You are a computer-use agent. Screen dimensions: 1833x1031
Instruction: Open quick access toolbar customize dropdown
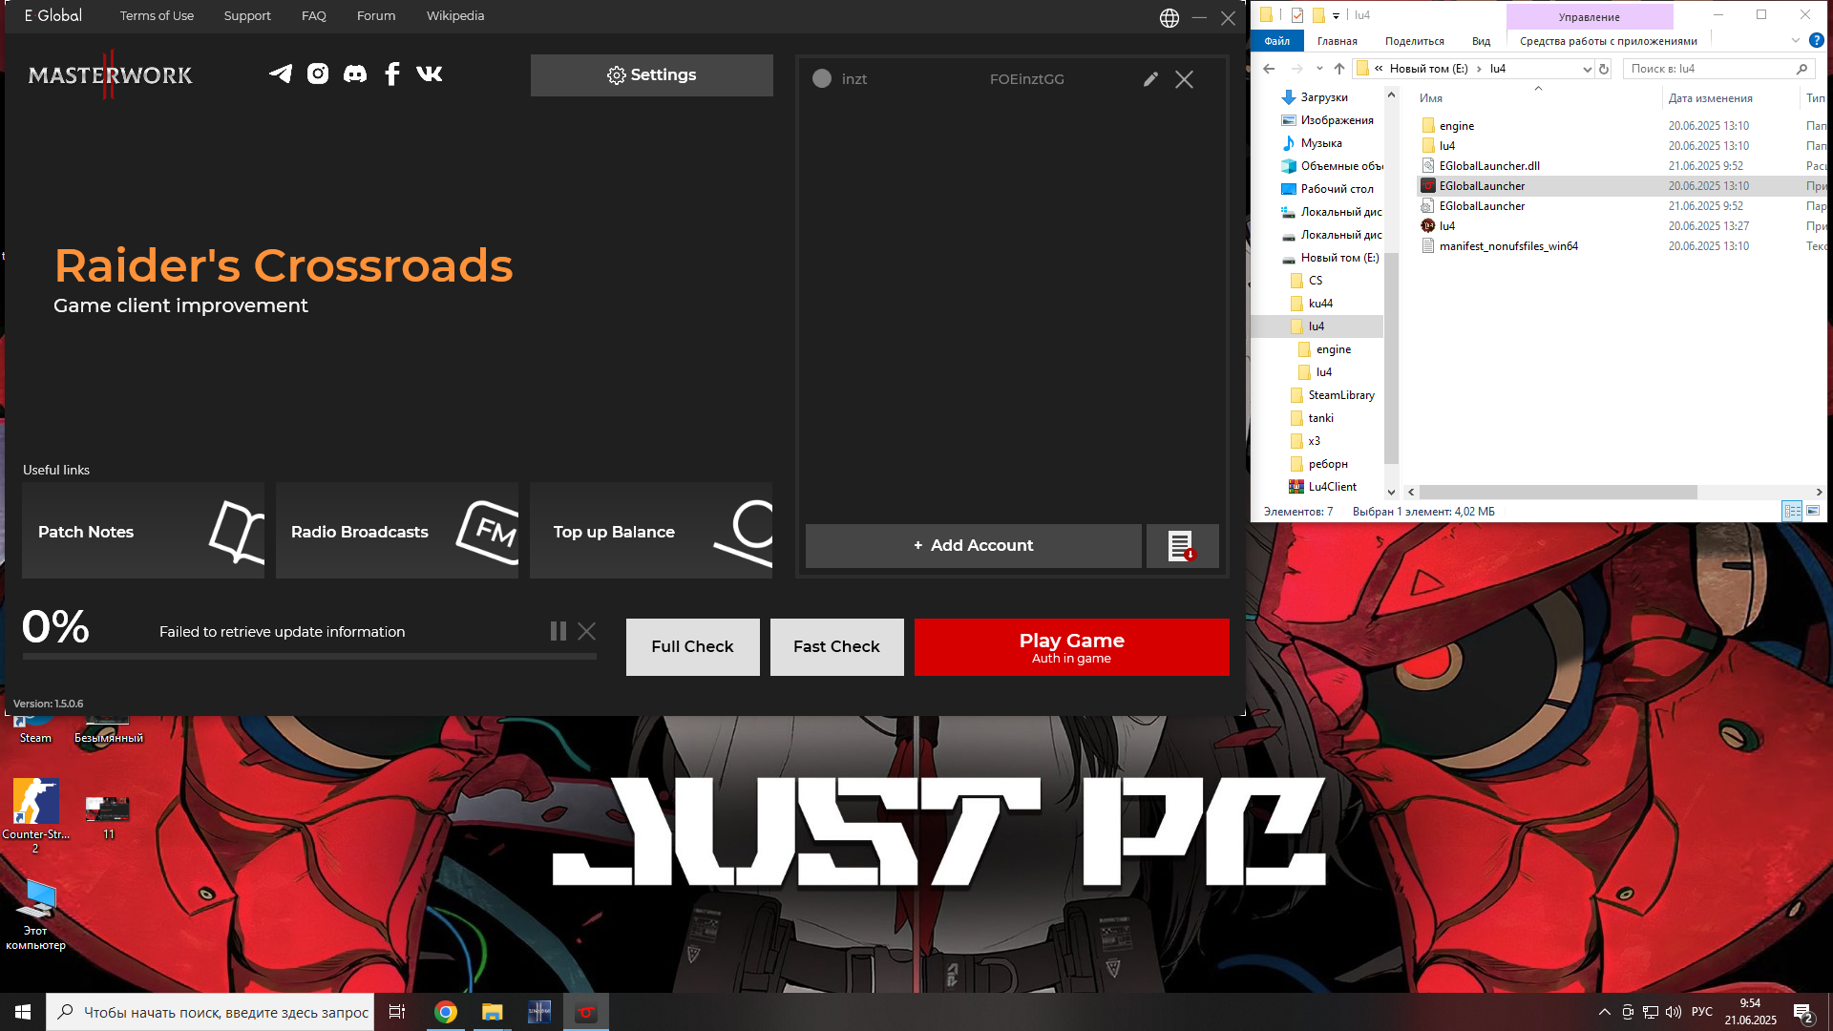[x=1336, y=15]
